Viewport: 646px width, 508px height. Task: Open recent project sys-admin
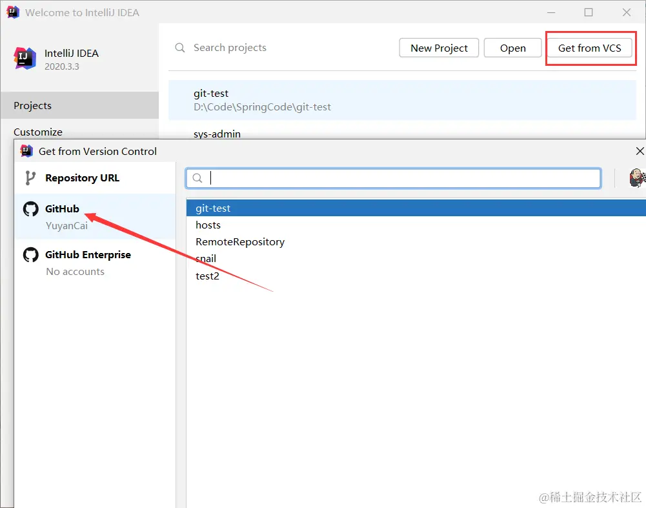(402, 133)
